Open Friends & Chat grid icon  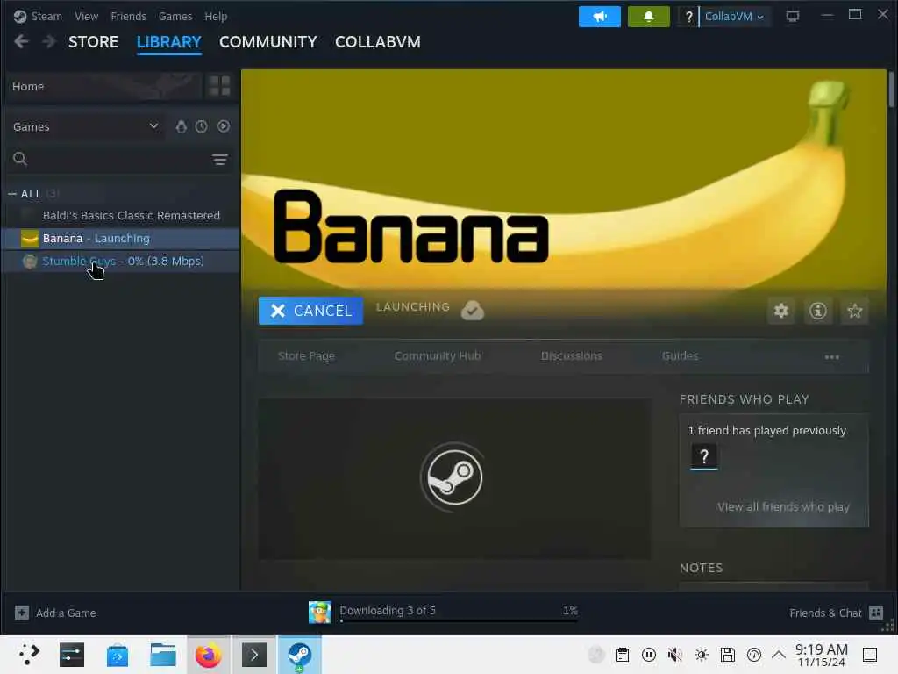point(876,613)
